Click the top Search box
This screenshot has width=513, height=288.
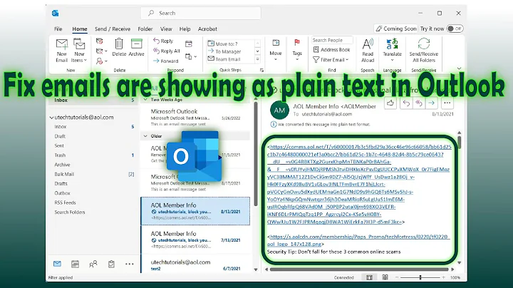tap(201, 13)
